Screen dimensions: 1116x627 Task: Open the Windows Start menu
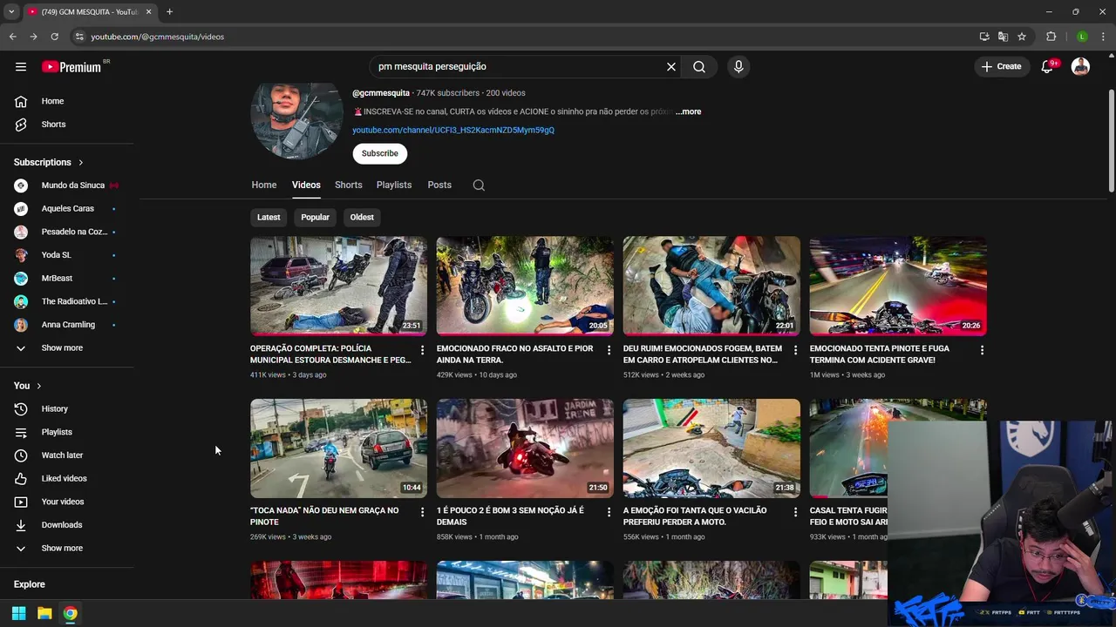click(x=18, y=613)
